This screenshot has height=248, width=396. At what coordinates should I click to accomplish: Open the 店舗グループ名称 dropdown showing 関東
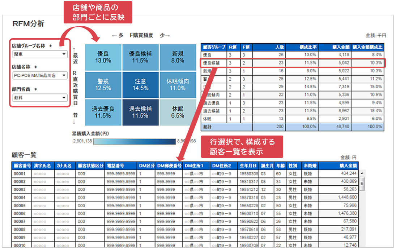[x=40, y=54]
